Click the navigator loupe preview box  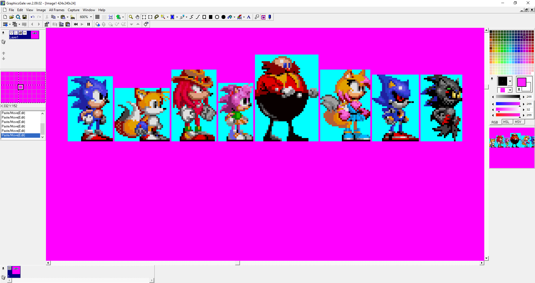pyautogui.click(x=23, y=87)
